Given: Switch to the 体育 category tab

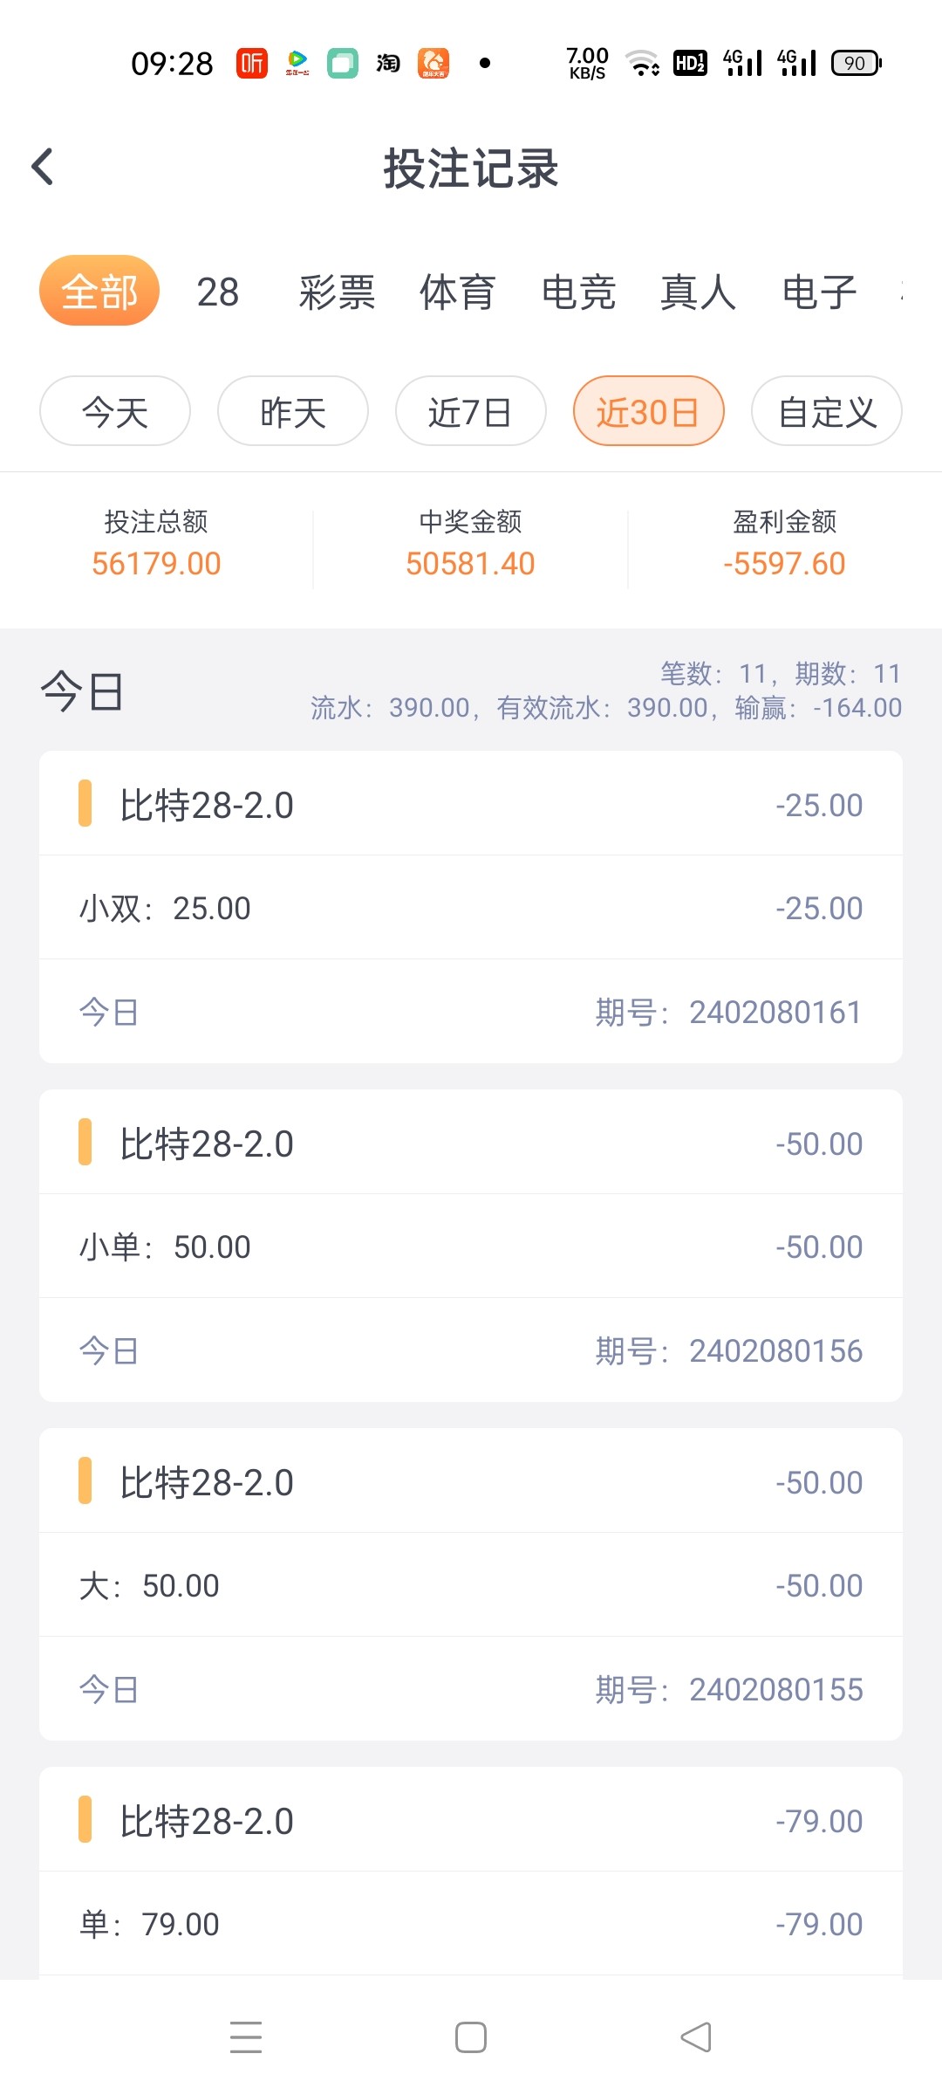Looking at the screenshot, I should pos(457,292).
